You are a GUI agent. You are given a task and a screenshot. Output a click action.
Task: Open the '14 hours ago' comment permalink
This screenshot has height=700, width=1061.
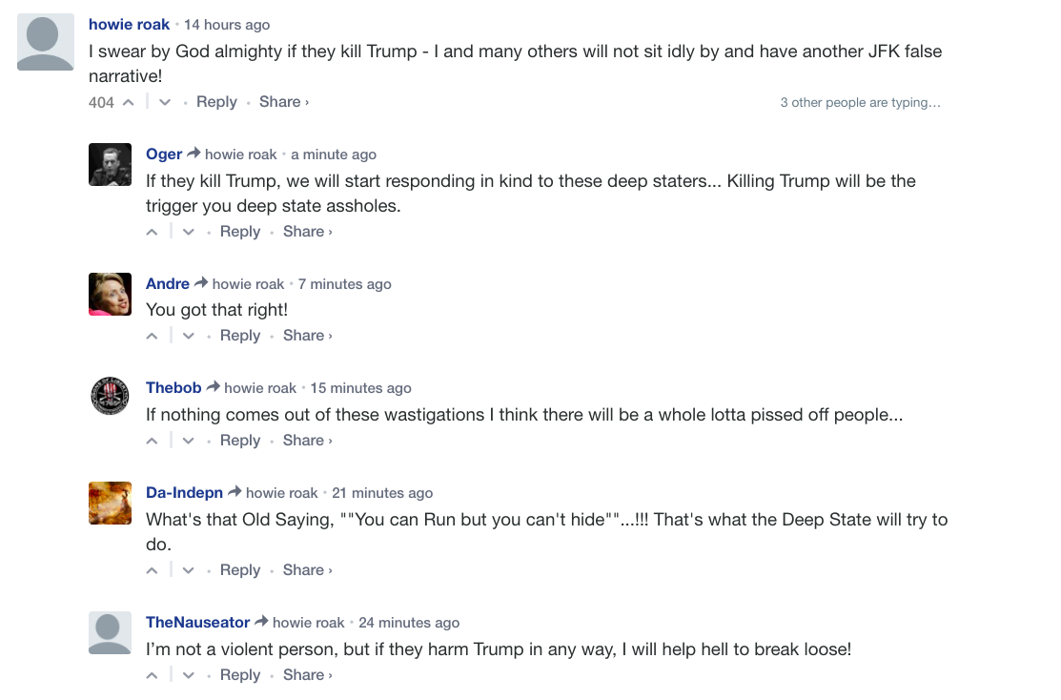(x=227, y=25)
